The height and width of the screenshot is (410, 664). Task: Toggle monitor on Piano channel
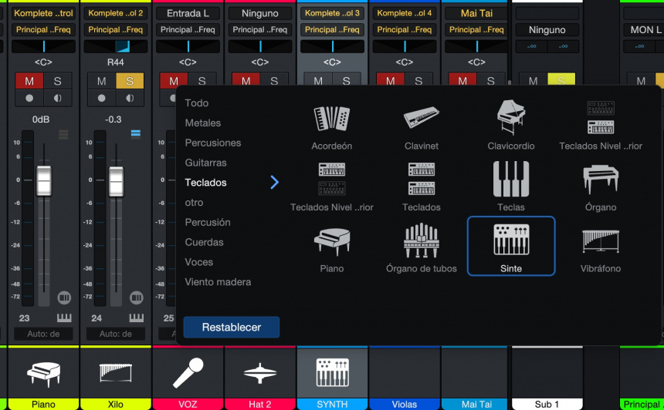[58, 98]
